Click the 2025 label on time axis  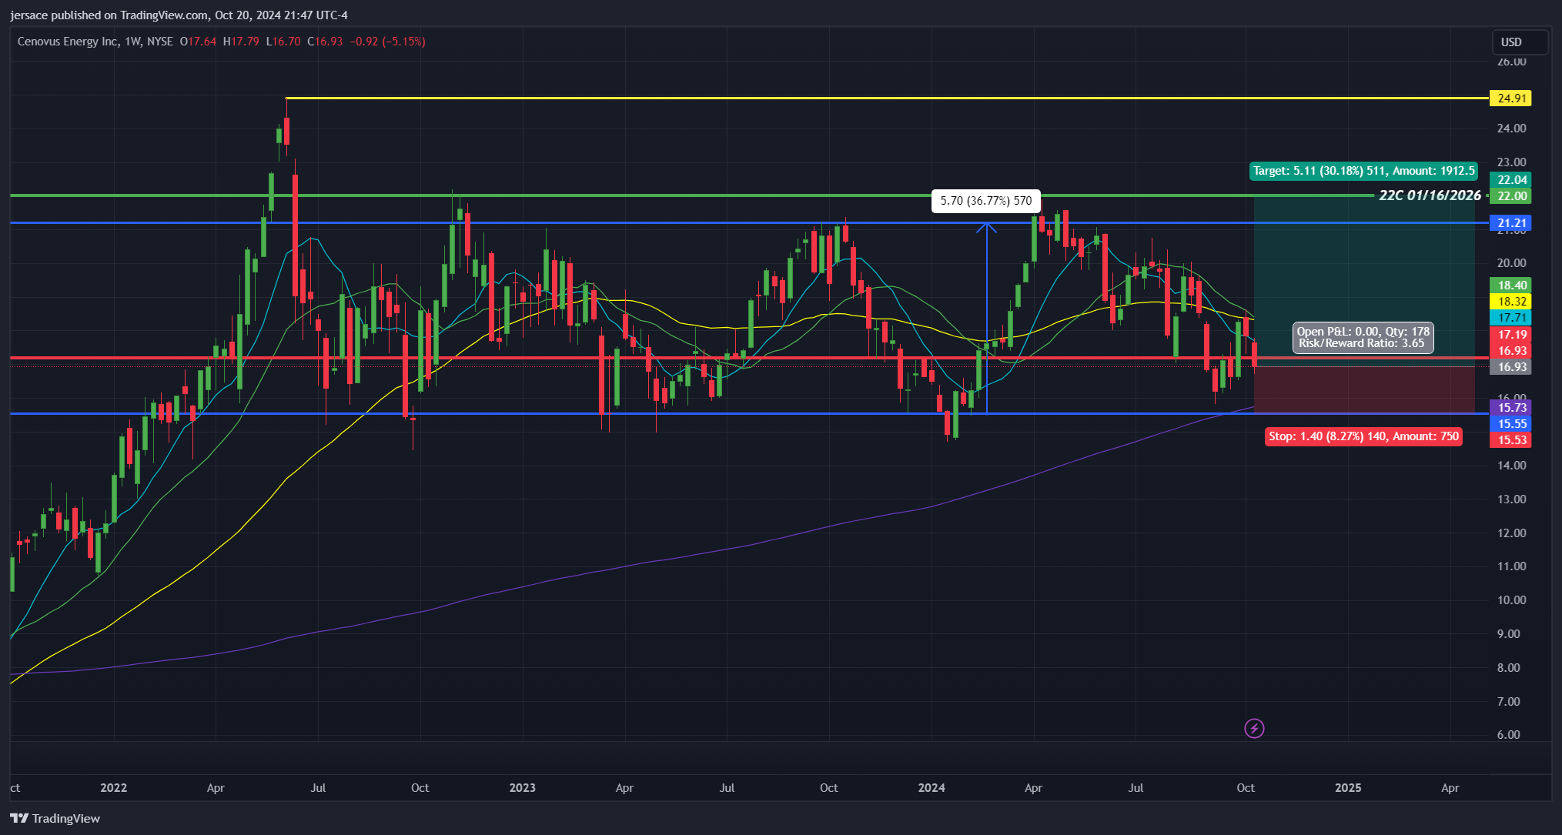[1348, 788]
